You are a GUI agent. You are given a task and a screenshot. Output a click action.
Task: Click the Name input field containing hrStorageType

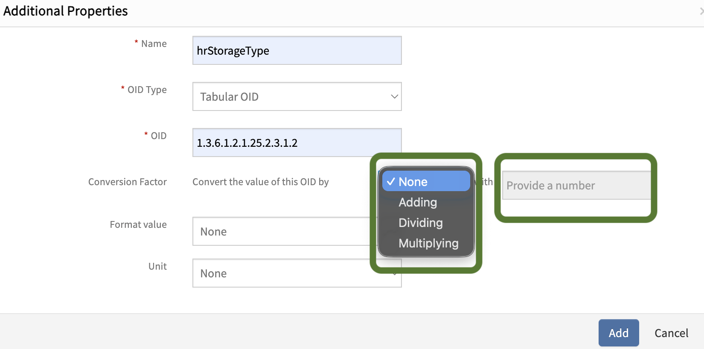[297, 51]
